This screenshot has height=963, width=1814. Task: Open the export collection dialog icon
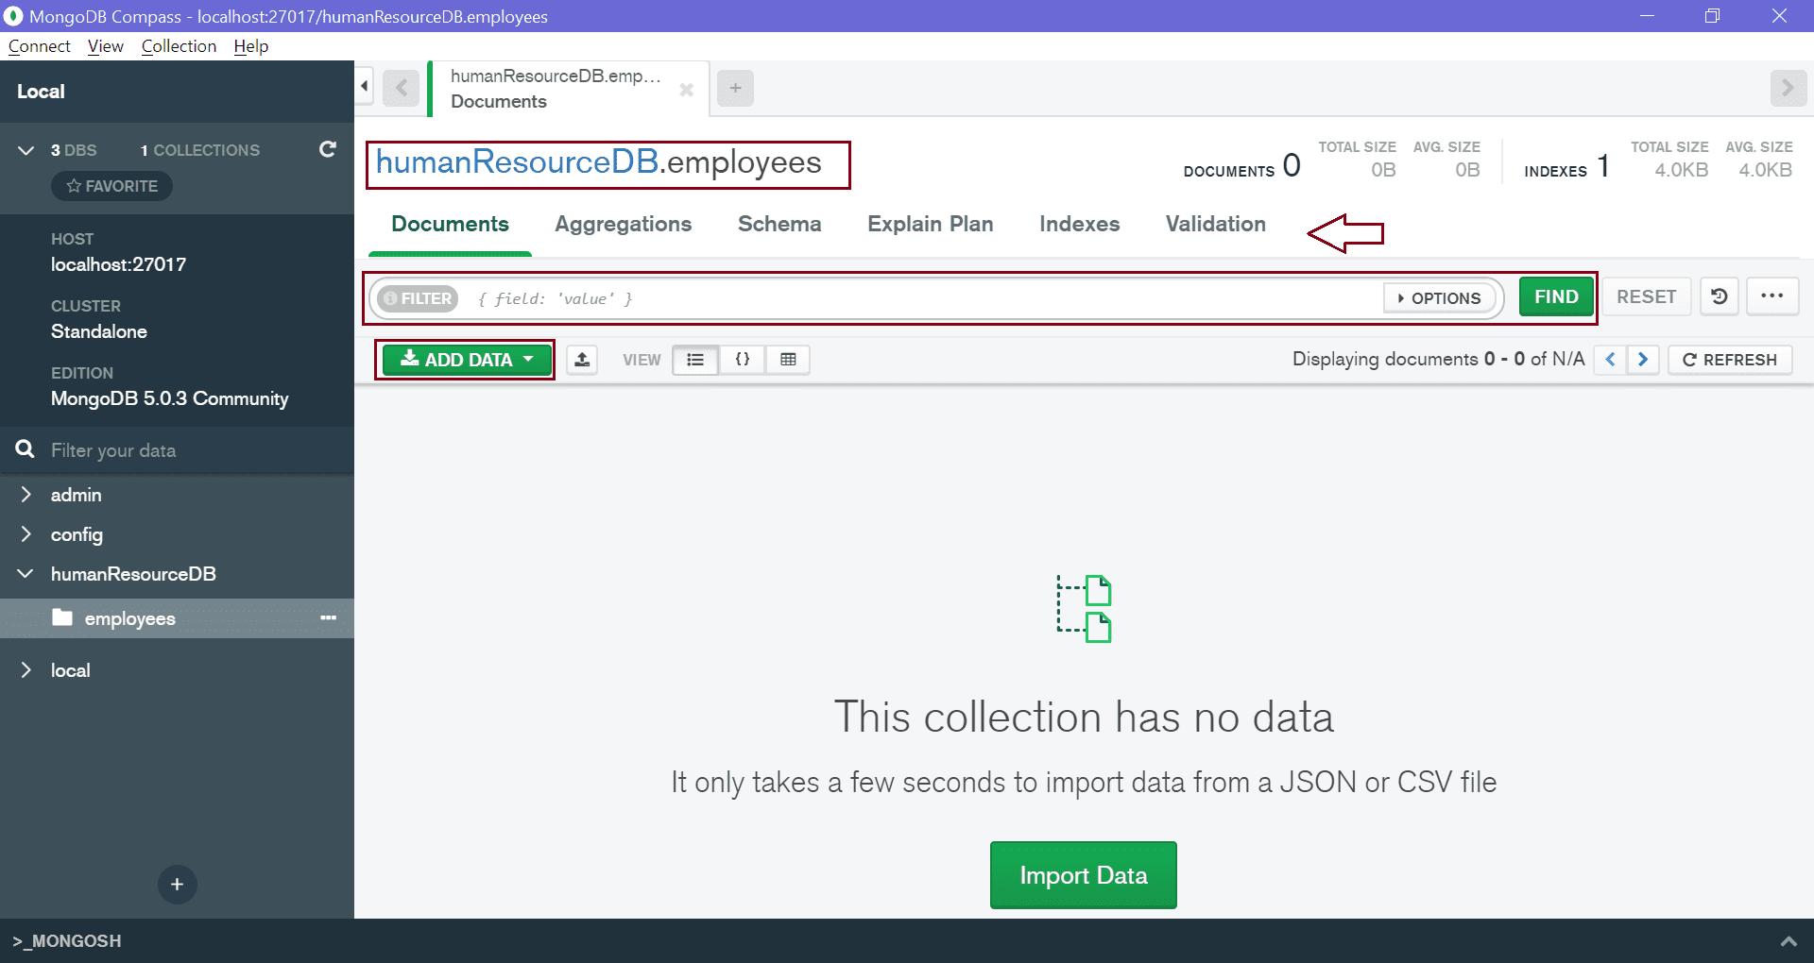click(x=582, y=360)
